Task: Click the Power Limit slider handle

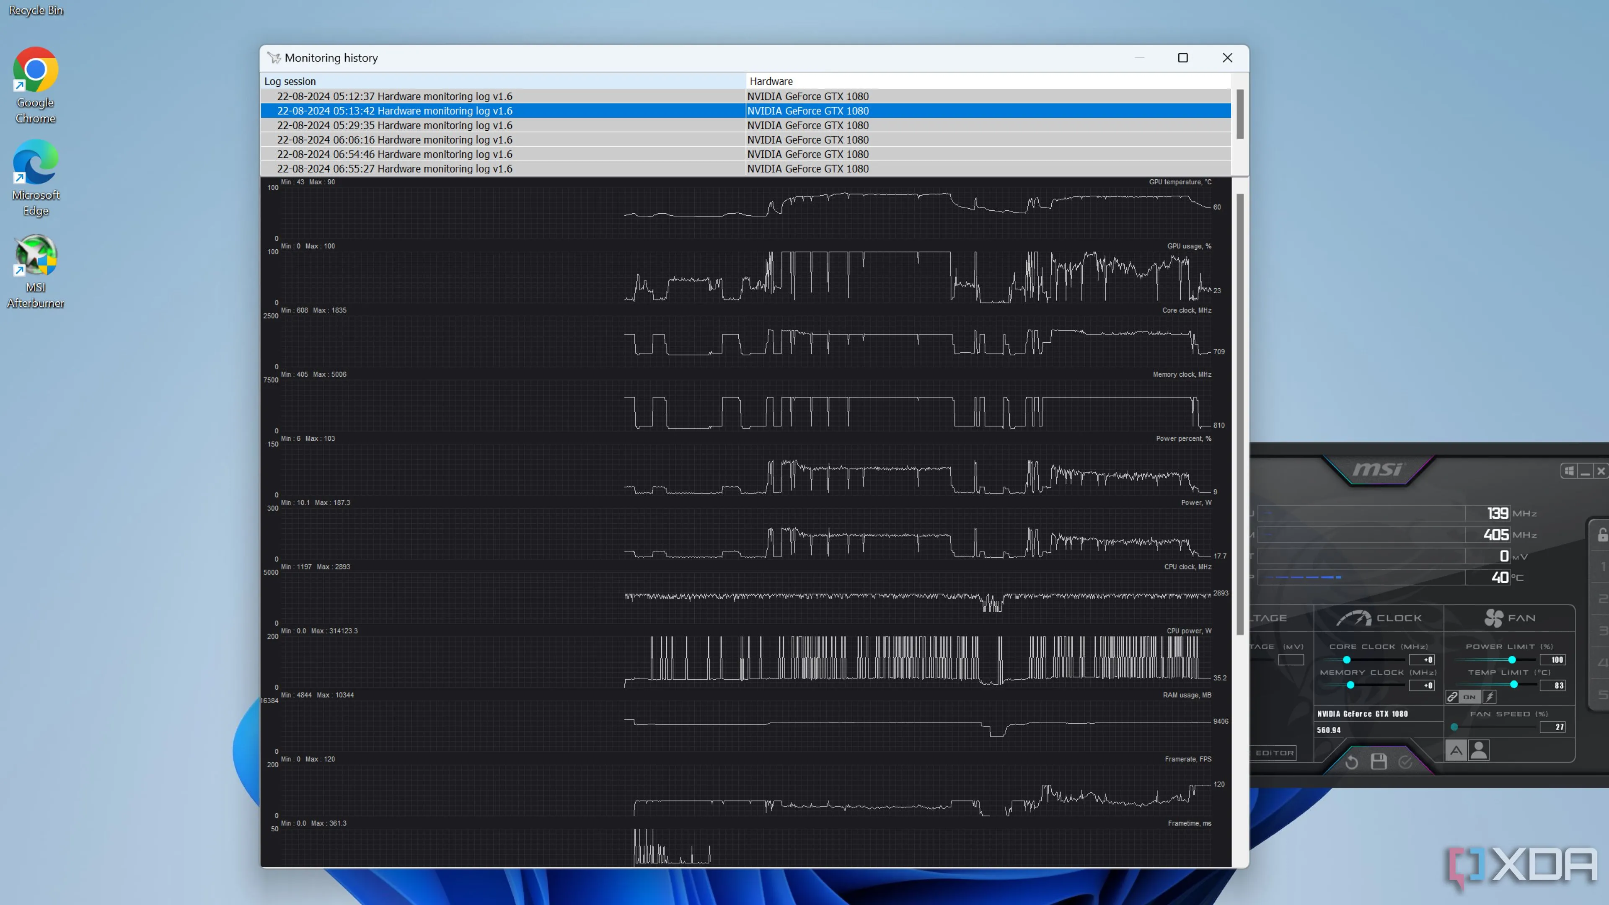Action: click(1512, 659)
